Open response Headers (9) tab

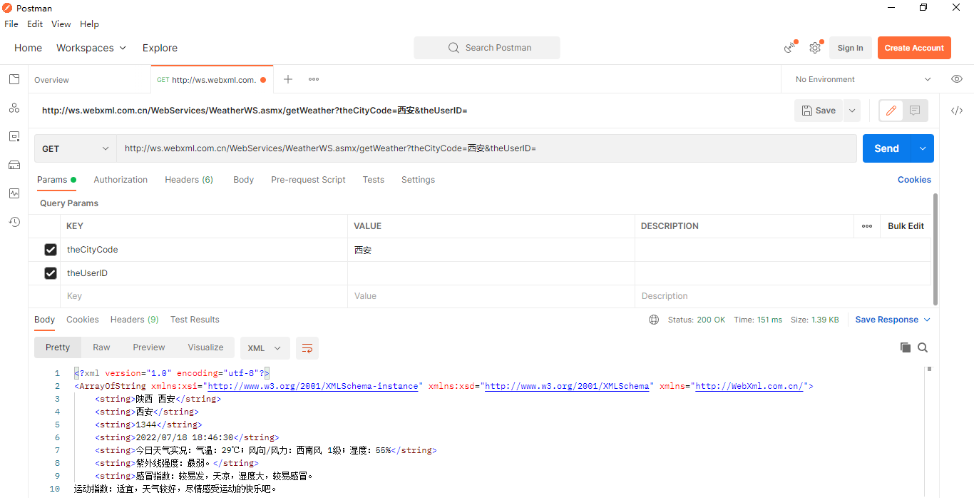click(135, 320)
